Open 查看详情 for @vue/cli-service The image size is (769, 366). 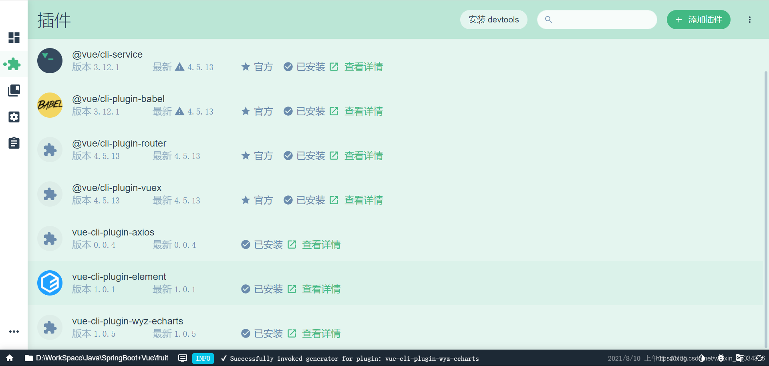tap(356, 67)
